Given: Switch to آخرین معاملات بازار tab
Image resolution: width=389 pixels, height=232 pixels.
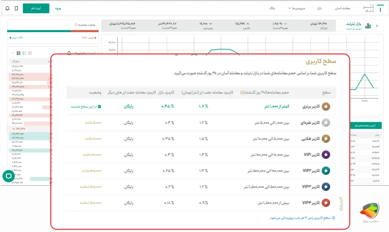Looking at the screenshot, I should (x=366, y=126).
